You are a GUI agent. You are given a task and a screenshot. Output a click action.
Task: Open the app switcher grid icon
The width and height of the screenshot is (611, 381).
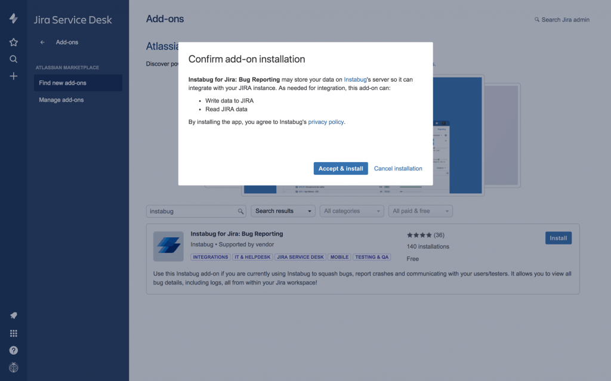click(14, 333)
